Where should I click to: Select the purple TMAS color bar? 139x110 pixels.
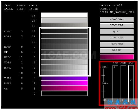click(64, 78)
